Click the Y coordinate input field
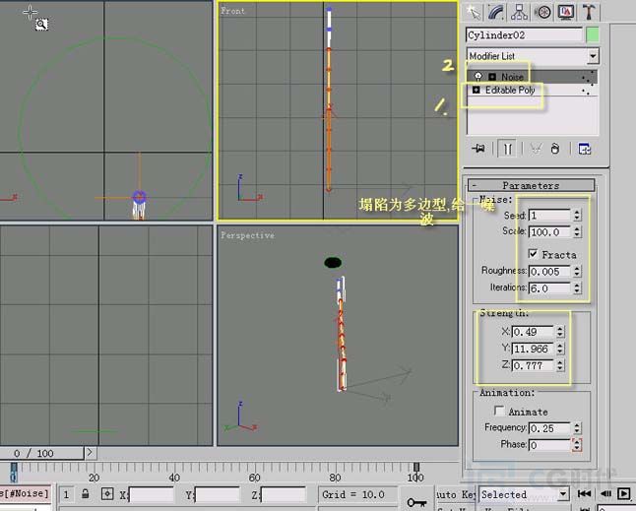This screenshot has width=636, height=511. [218, 495]
